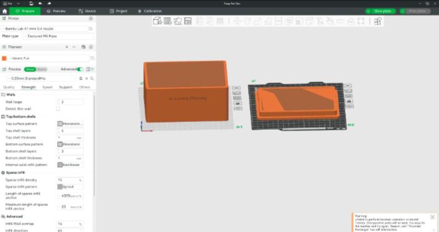Select the orange box on plate 01
The height and width of the screenshot is (232, 439).
click(x=186, y=91)
